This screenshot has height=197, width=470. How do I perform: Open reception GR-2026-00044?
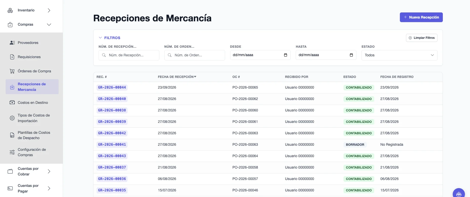pyautogui.click(x=112, y=87)
